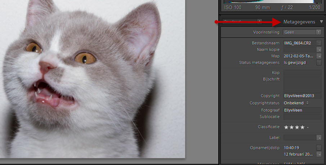Click the list icon next to Opnametijdstip
326x165 pixels.
click(x=319, y=148)
